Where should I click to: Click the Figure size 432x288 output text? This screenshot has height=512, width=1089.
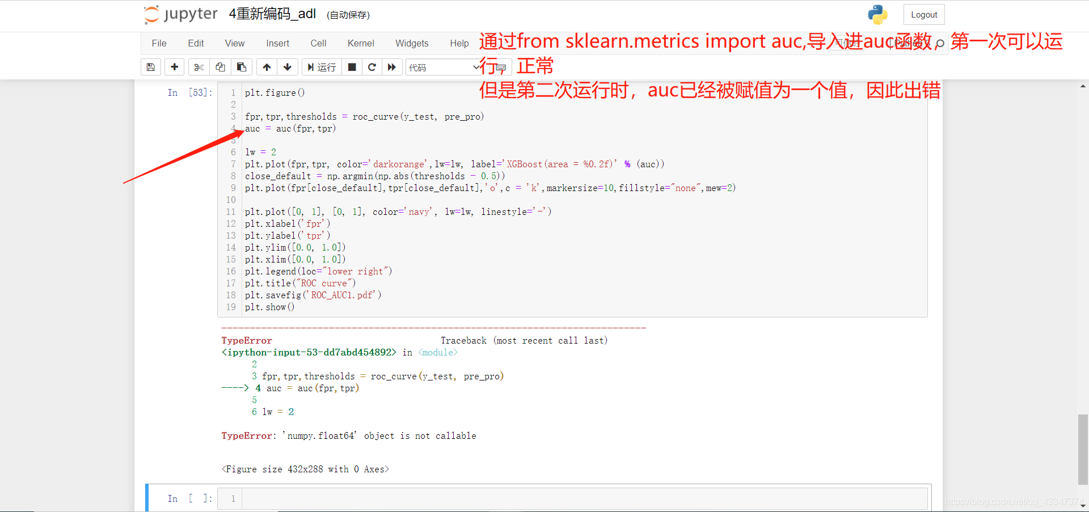click(x=305, y=469)
